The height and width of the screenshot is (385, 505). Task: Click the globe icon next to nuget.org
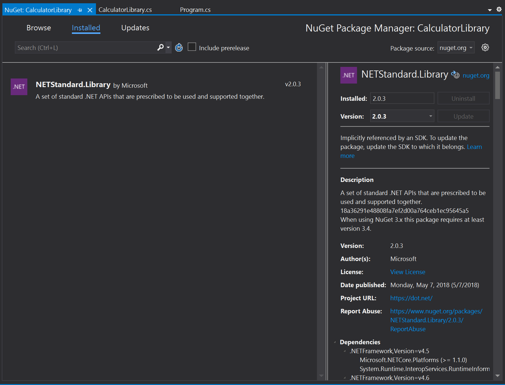pyautogui.click(x=455, y=75)
